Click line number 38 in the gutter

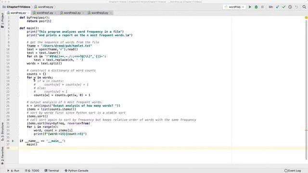point(8,148)
